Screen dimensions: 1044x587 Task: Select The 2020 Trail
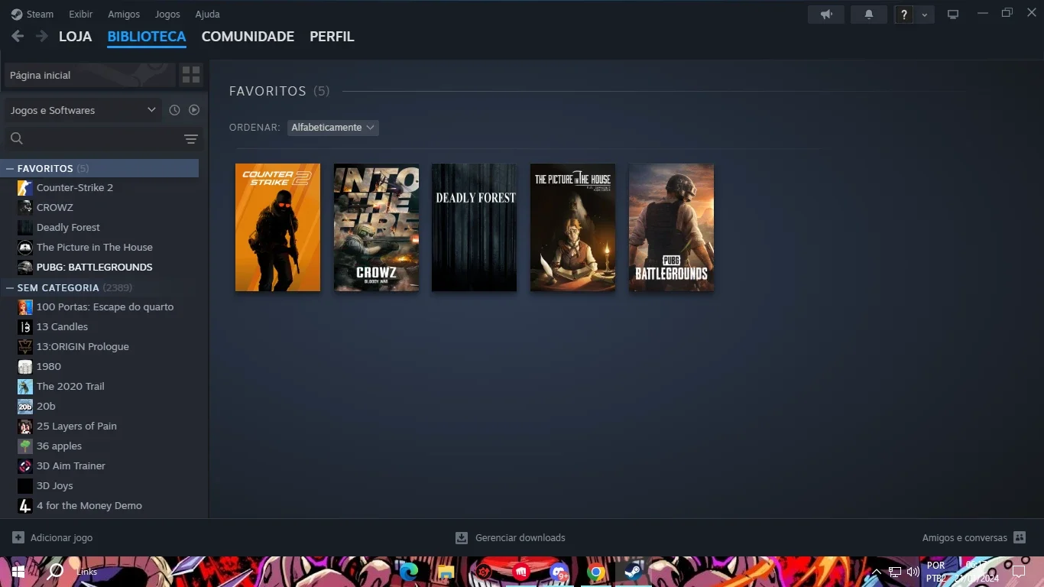[70, 386]
